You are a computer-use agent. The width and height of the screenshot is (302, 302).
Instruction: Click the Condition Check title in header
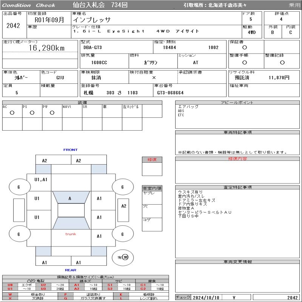[x=29, y=5]
